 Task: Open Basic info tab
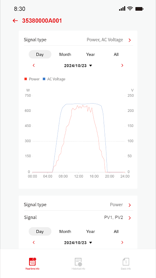pyautogui.click(x=126, y=264)
